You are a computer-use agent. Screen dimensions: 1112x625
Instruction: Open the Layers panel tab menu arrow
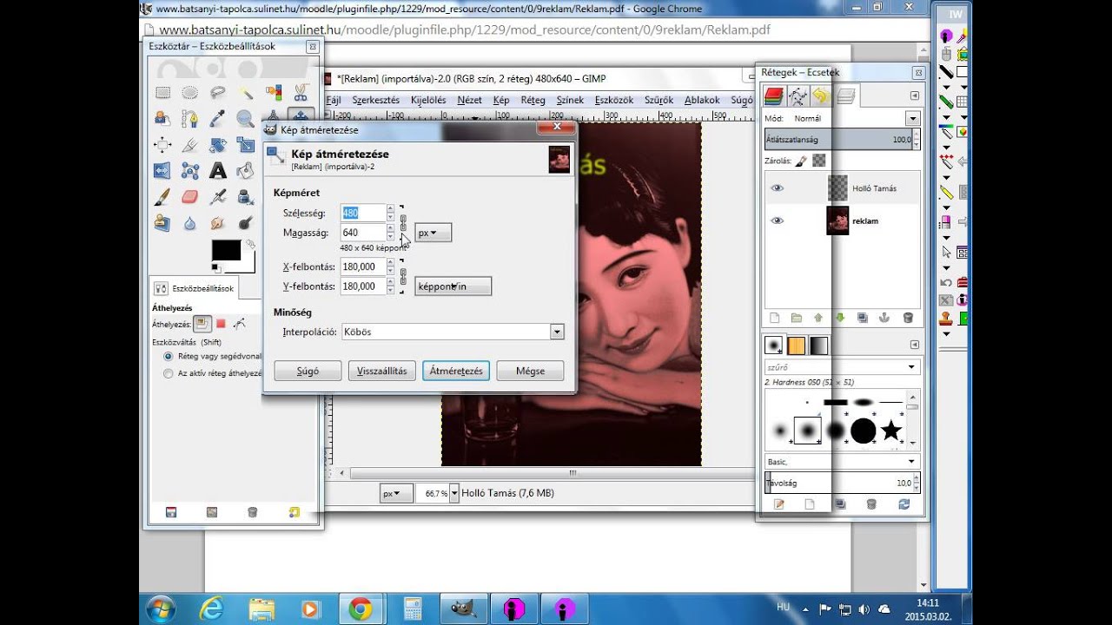pos(915,95)
